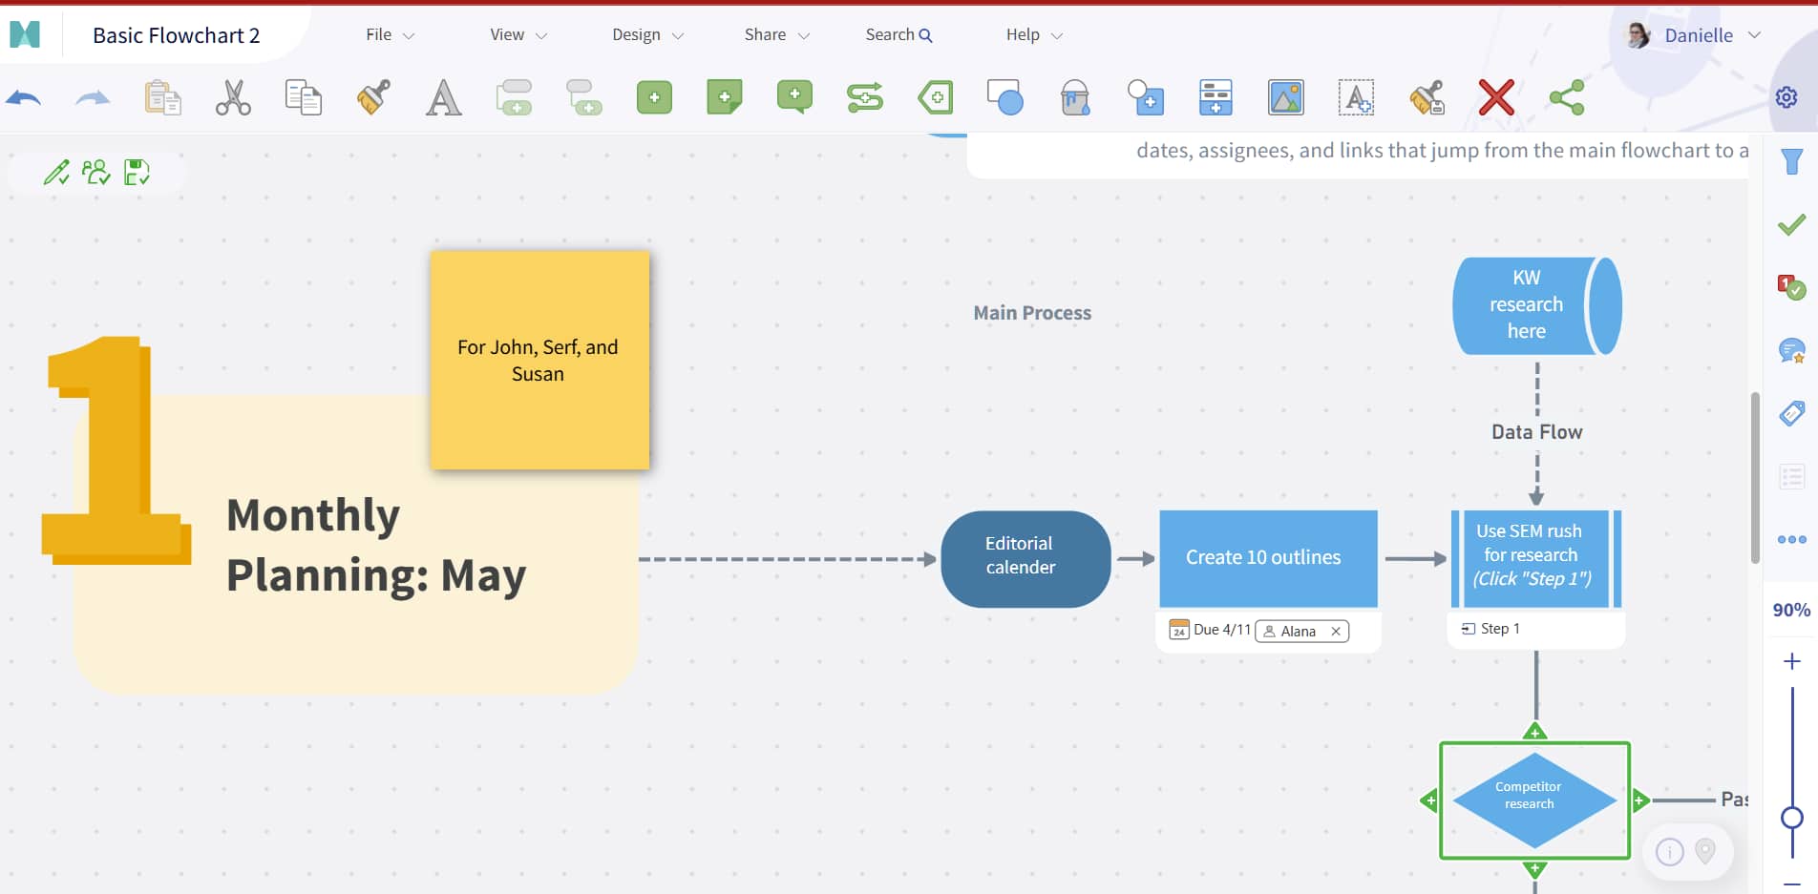The image size is (1818, 894).
Task: Expand the File menu dropdown
Action: (390, 35)
